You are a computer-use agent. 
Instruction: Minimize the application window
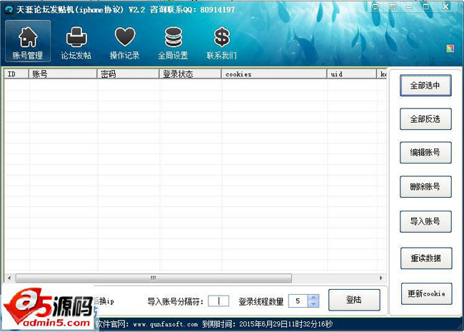click(409, 7)
